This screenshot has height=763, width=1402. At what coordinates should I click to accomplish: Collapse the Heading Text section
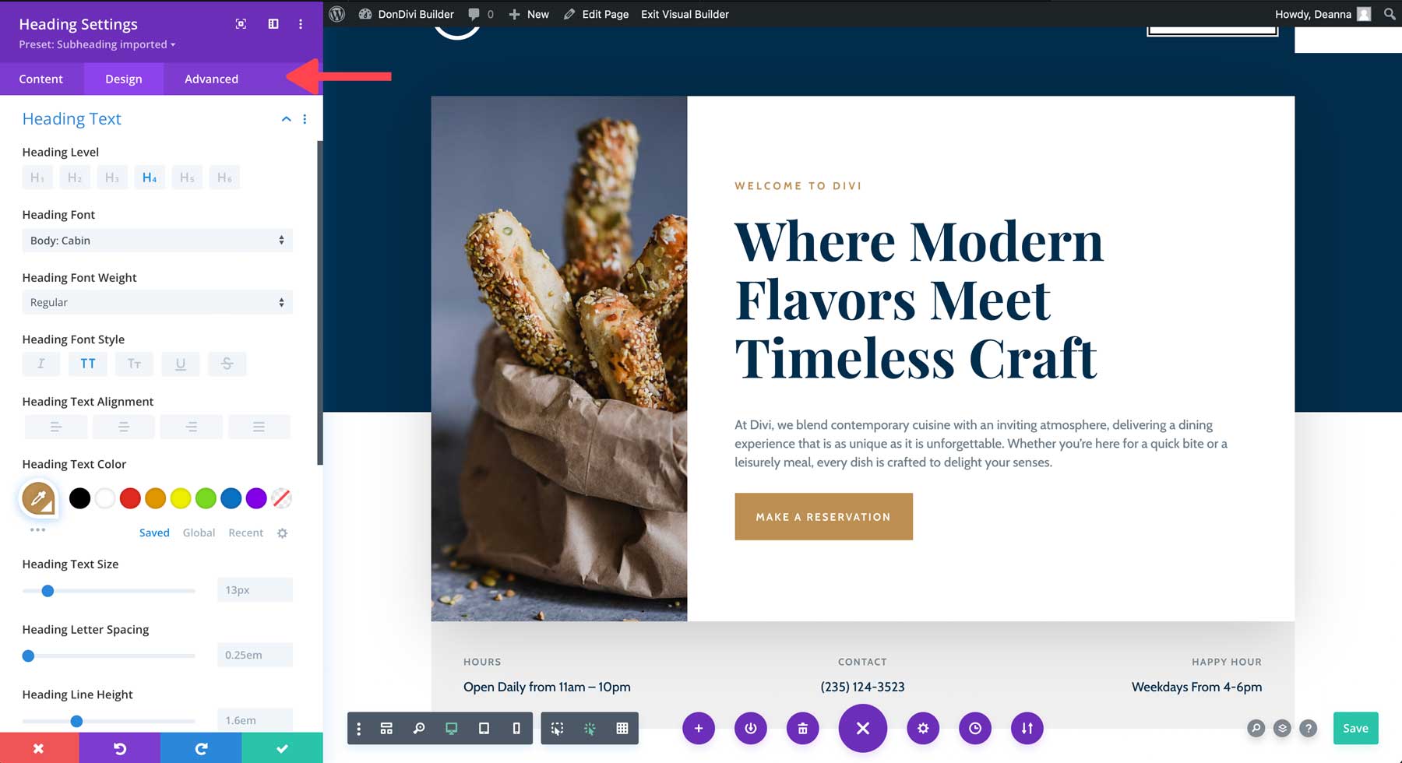coord(286,118)
